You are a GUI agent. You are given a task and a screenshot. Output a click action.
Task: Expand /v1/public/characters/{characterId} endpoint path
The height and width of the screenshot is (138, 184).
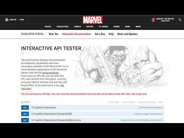pyautogui.click(x=51, y=114)
